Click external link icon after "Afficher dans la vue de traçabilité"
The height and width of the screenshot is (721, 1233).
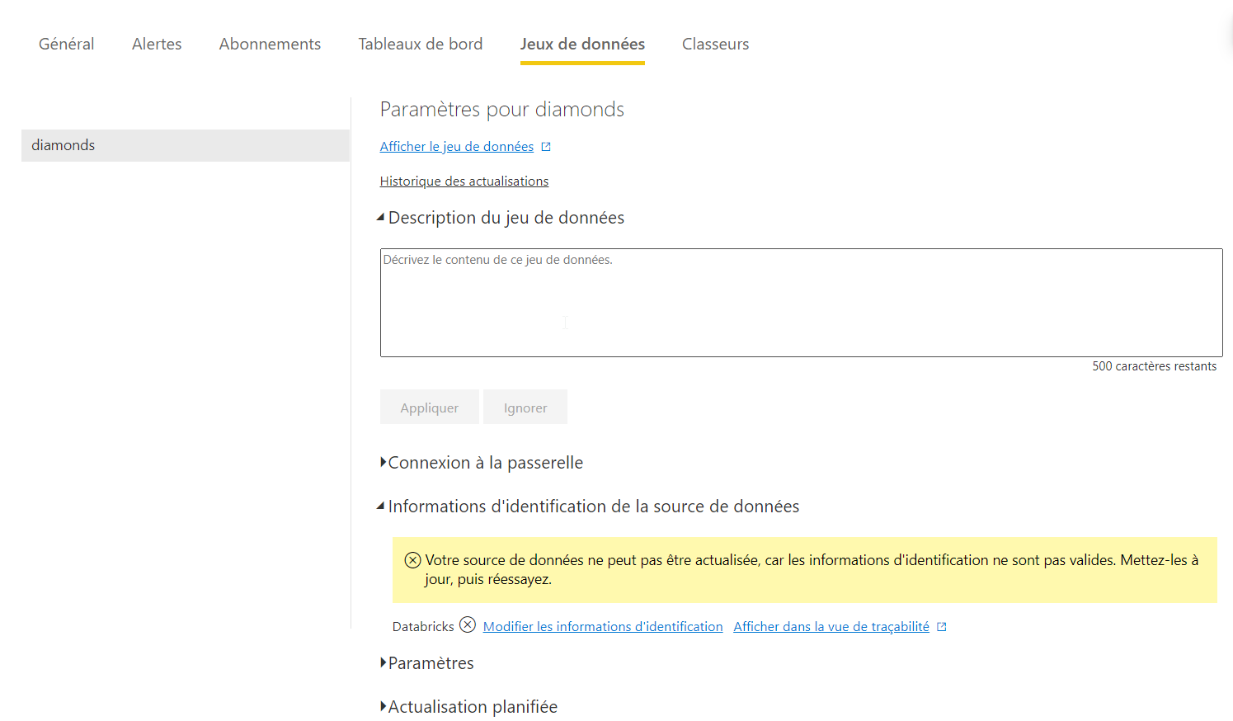[x=941, y=626]
